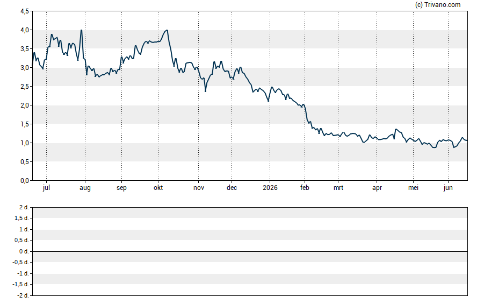Viewport: 477px width, 304px height.
Task: Click the 'feb' month axis label
Action: [x=305, y=188]
